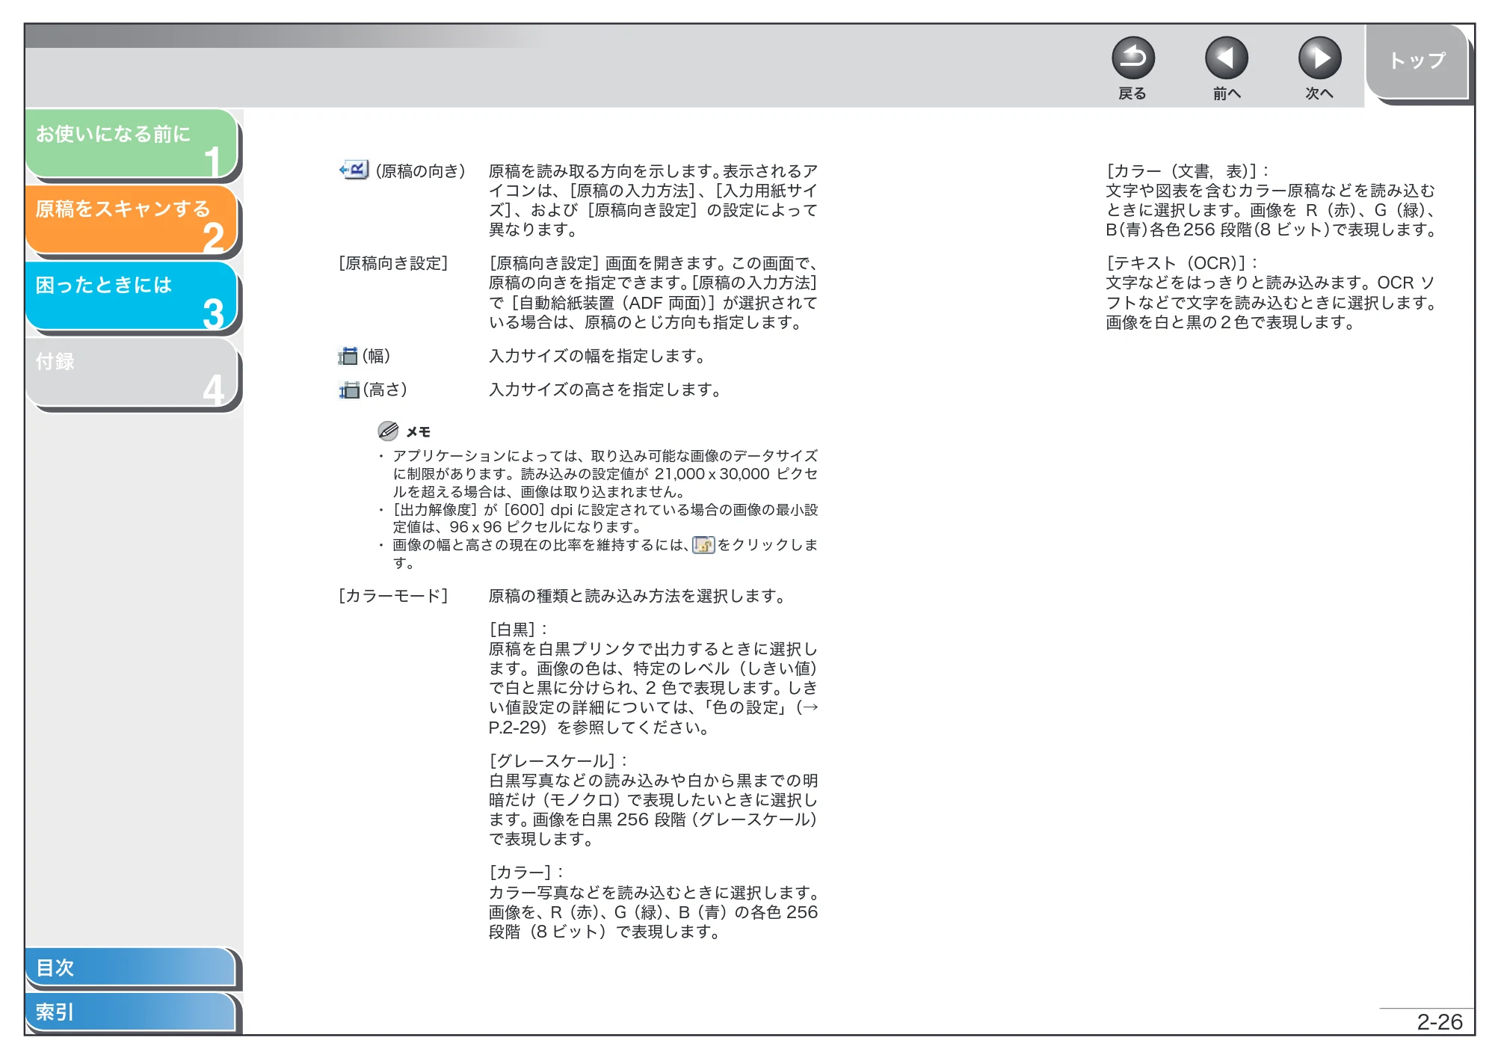The image size is (1495, 1058).
Task: Open chapter 1 お使いになる前に
Action: (x=132, y=144)
